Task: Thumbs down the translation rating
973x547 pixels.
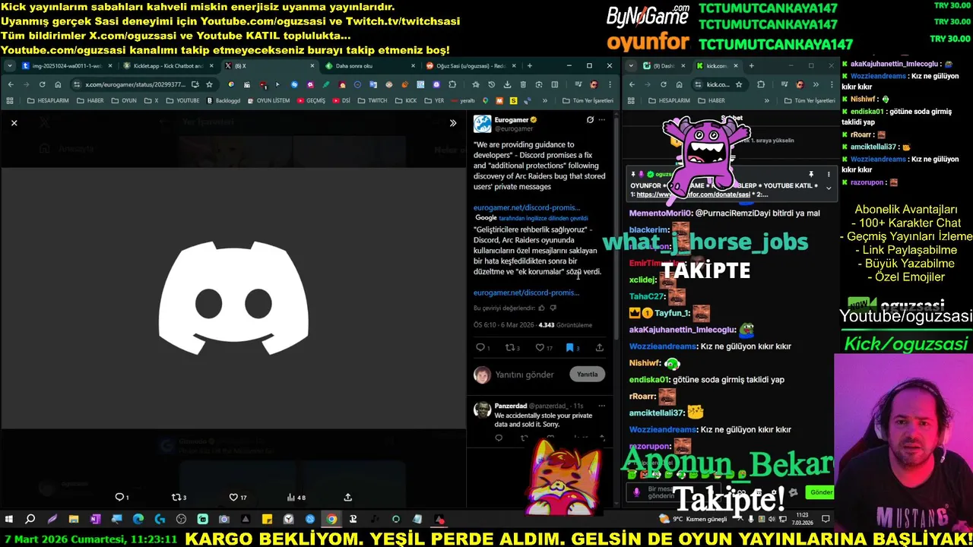Action: pos(553,308)
